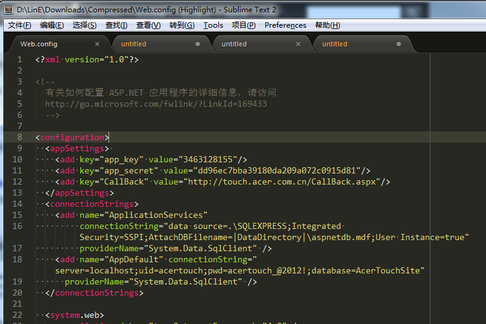Click the comment start marker on line 3
The width and height of the screenshot is (486, 324).
(45, 82)
